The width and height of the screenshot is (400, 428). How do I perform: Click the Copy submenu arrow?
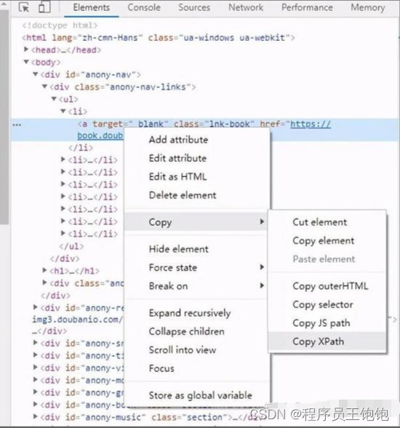coord(262,221)
